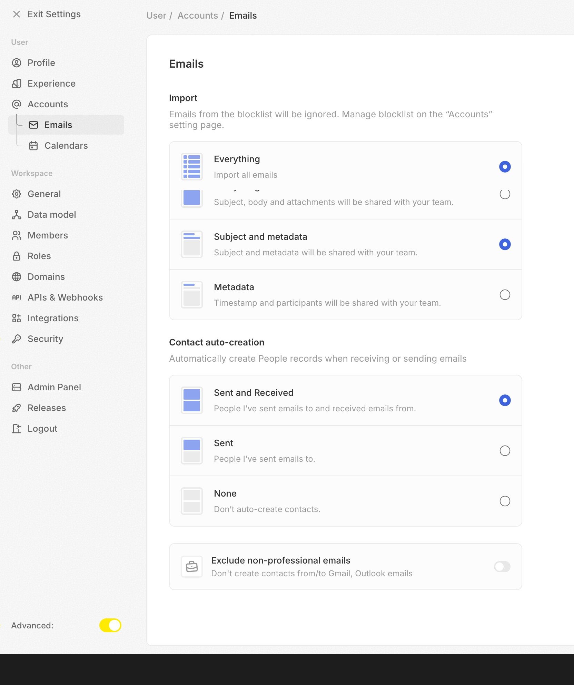574x685 pixels.
Task: Open the Experience settings page
Action: [51, 84]
